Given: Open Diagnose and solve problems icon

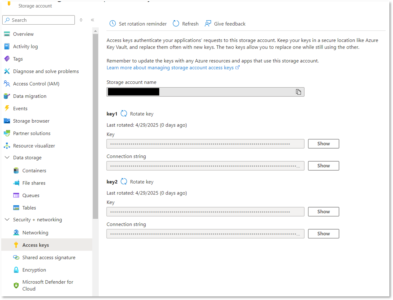Looking at the screenshot, I should pos(7,71).
